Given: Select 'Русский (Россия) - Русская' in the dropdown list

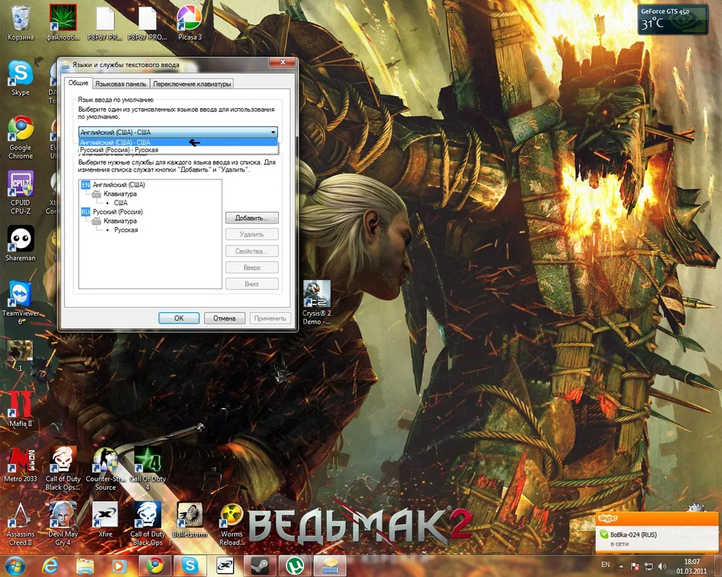Looking at the screenshot, I should pos(119,150).
